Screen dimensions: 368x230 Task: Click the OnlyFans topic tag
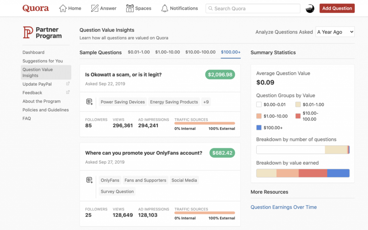click(110, 180)
